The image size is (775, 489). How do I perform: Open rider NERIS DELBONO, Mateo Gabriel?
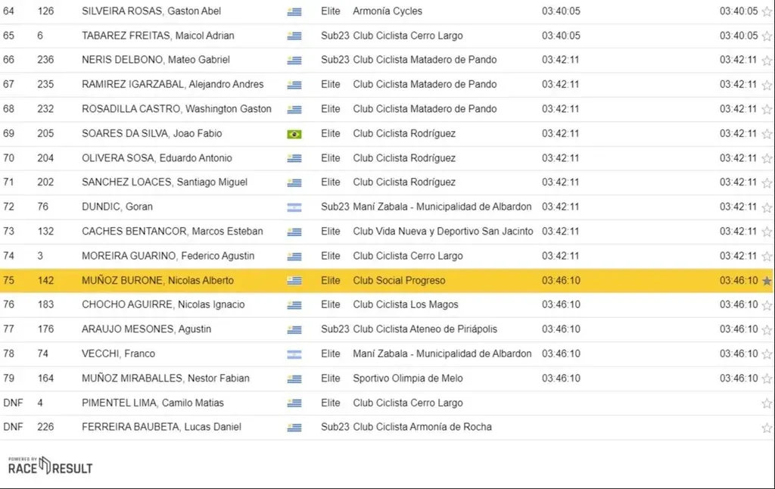point(155,60)
